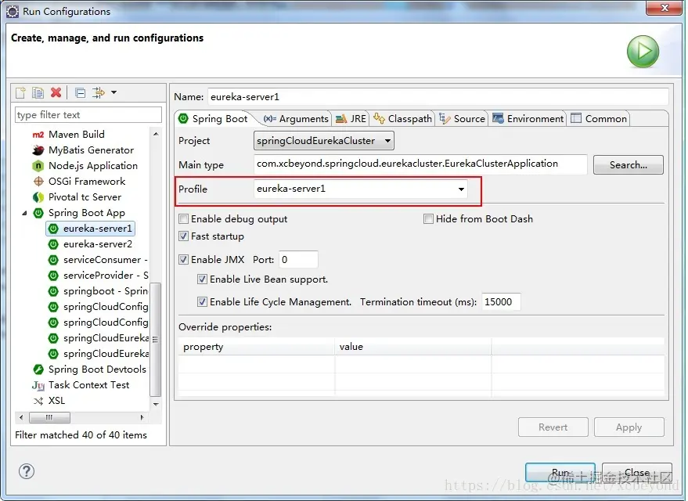
Task: Click the Collapse All toolbar icon
Action: pos(81,92)
